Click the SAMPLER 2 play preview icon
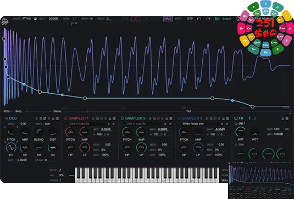The width and height of the screenshot is (294, 199). point(150,118)
